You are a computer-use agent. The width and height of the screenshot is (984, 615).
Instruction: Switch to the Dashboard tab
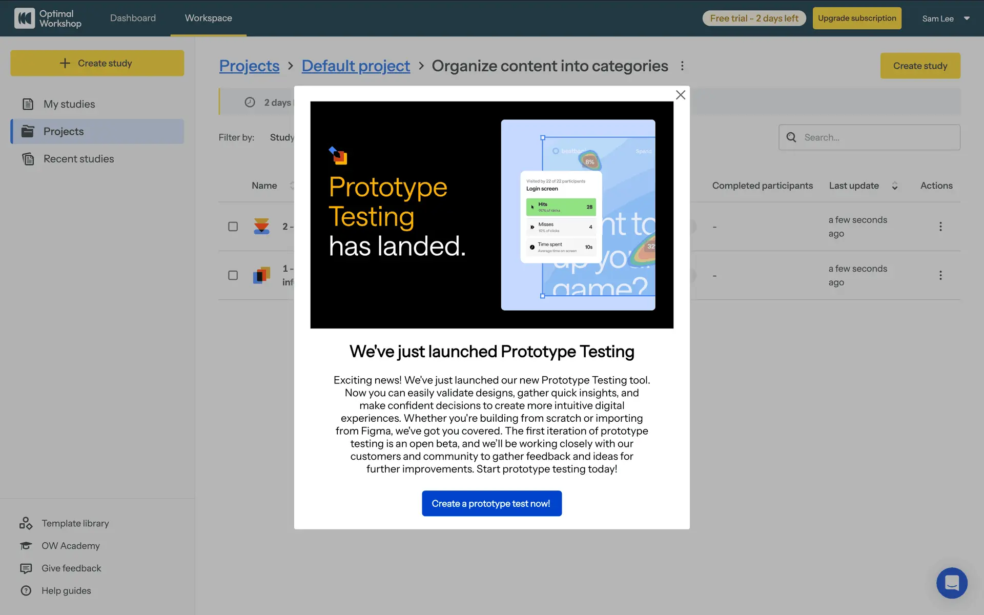click(133, 18)
